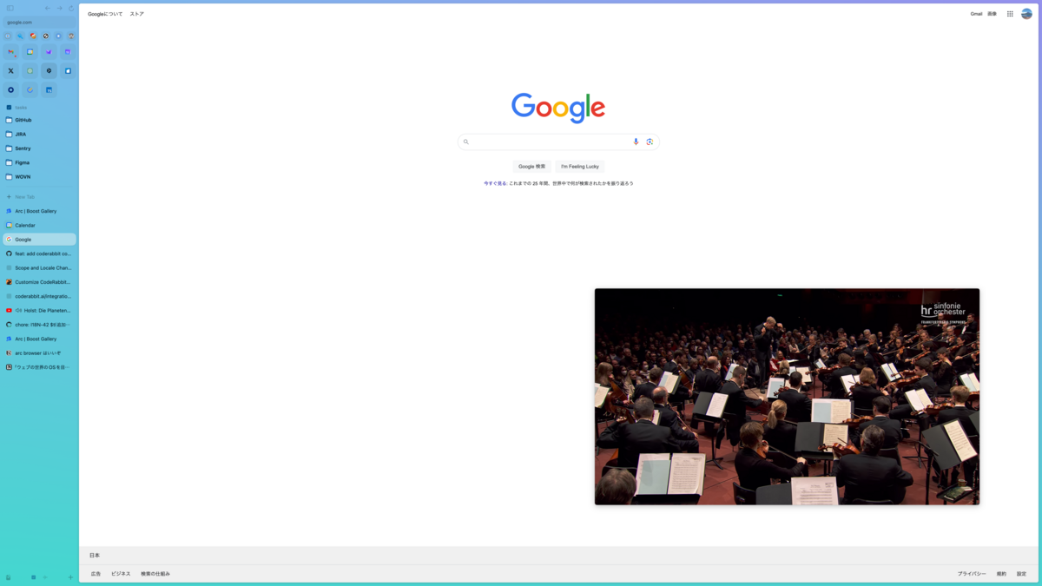Image resolution: width=1042 pixels, height=586 pixels.
Task: Search by image with Lens icon
Action: coord(650,142)
